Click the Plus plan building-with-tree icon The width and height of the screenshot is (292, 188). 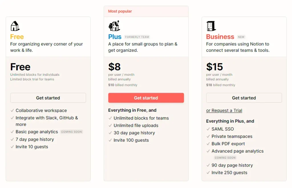click(x=114, y=26)
